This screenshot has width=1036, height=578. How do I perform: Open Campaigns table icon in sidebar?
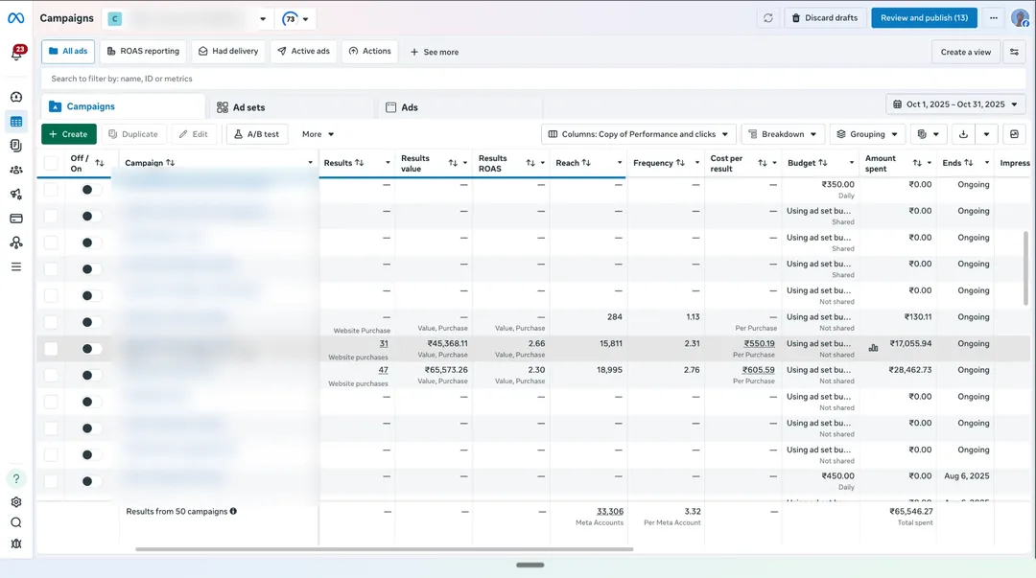(x=16, y=122)
